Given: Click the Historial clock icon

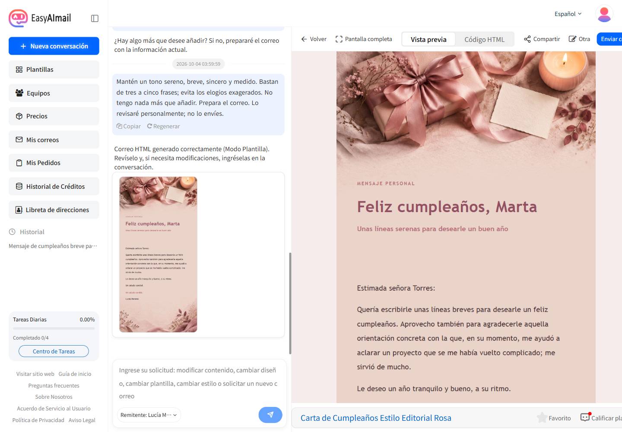Looking at the screenshot, I should coord(12,232).
